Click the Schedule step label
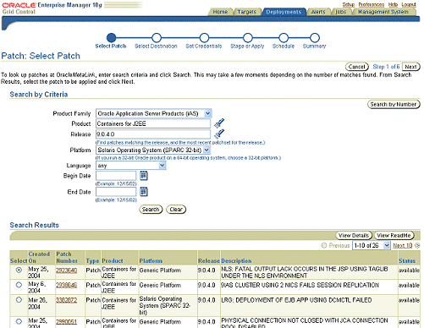424x328 pixels. tap(284, 46)
